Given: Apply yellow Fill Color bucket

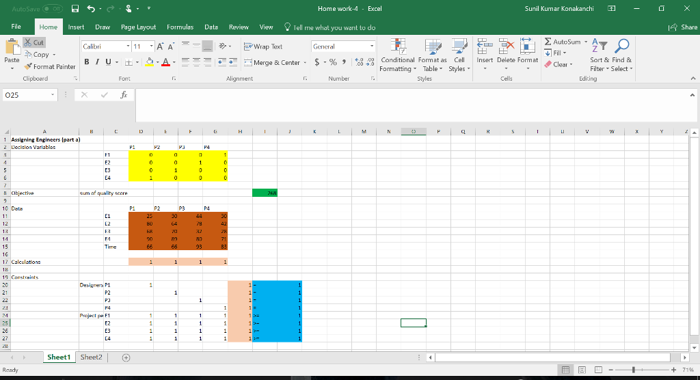Looking at the screenshot, I should (x=150, y=62).
